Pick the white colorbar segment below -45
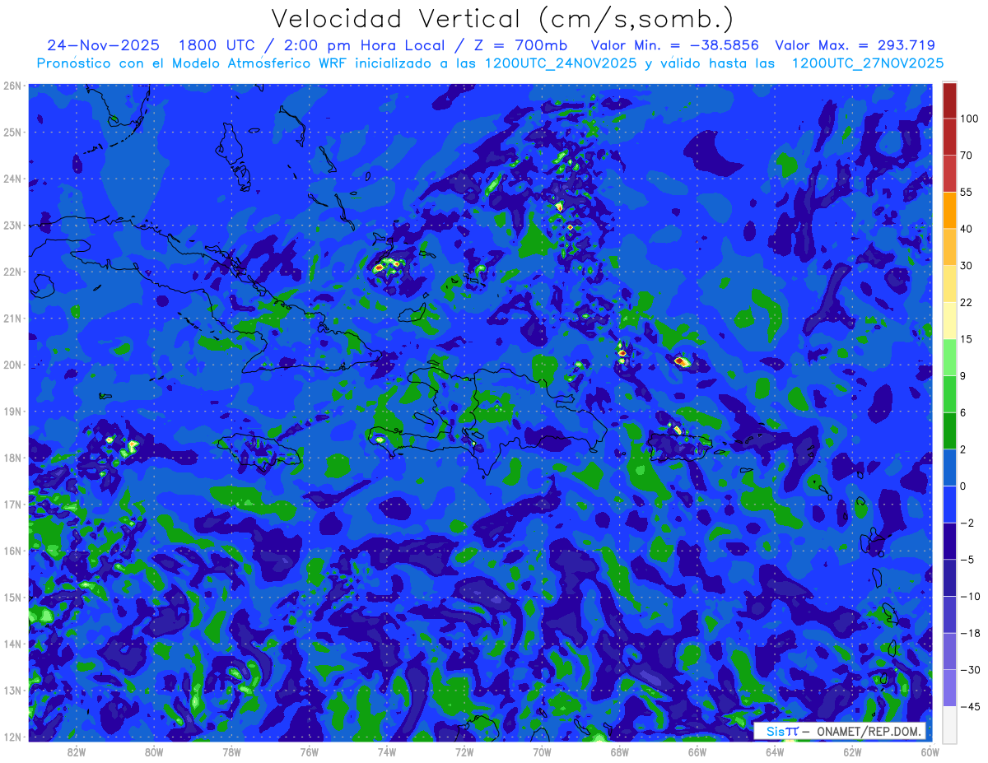The height and width of the screenshot is (763, 988). (x=950, y=724)
